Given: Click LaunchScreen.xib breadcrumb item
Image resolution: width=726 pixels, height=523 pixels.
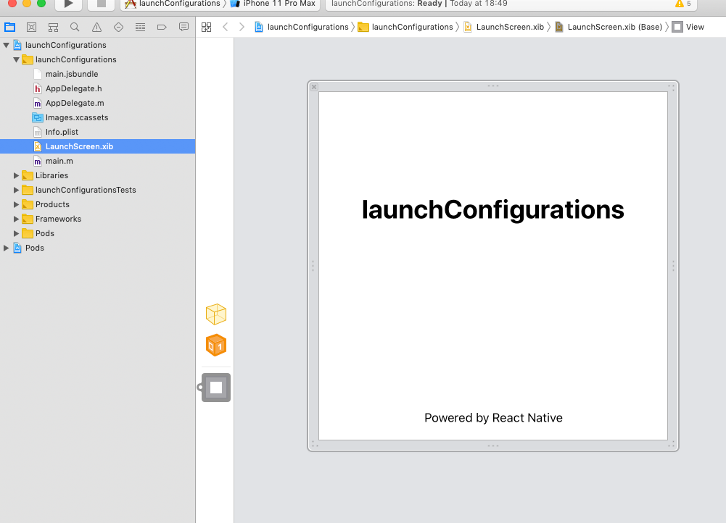Looking at the screenshot, I should point(504,28).
